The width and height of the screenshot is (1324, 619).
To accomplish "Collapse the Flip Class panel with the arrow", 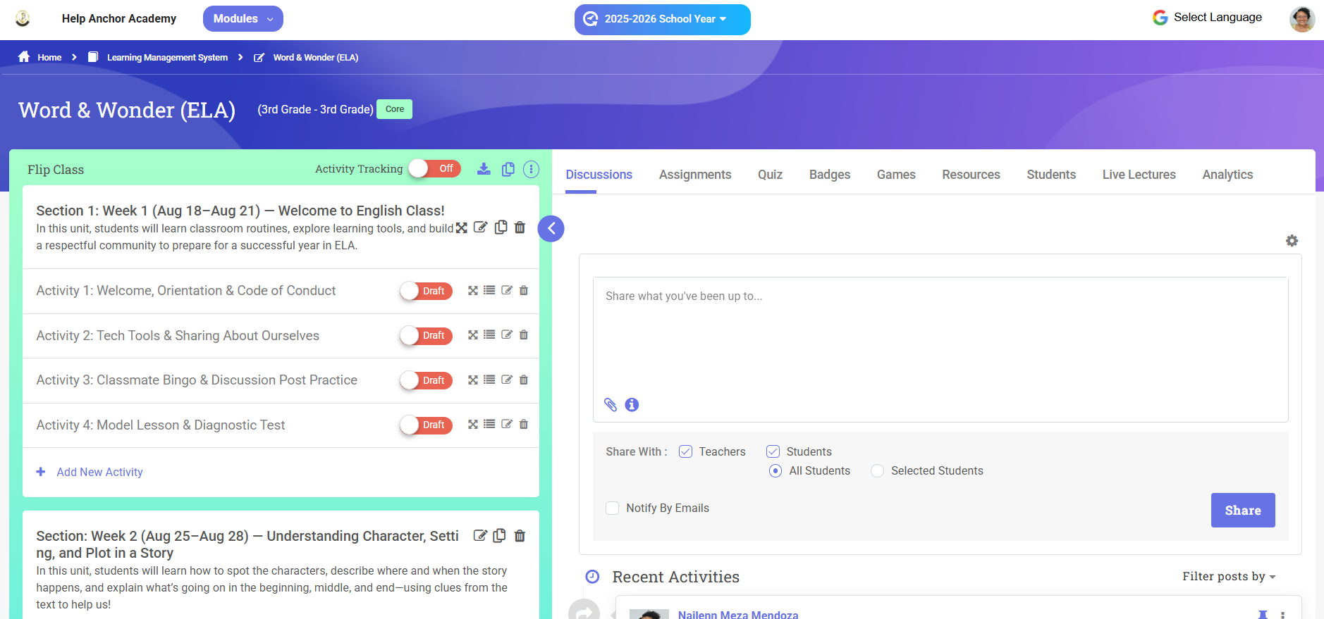I will pos(551,228).
